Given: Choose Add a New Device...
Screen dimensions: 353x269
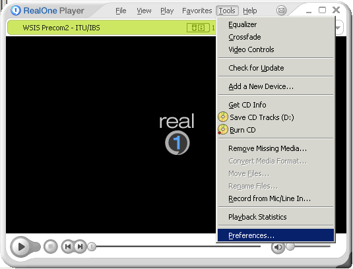Looking at the screenshot, I should (276, 86).
